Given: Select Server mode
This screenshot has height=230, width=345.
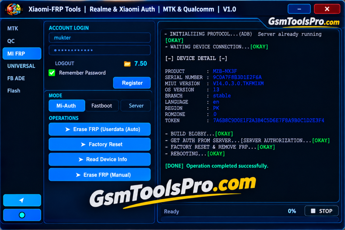Looking at the screenshot, I should [136, 105].
